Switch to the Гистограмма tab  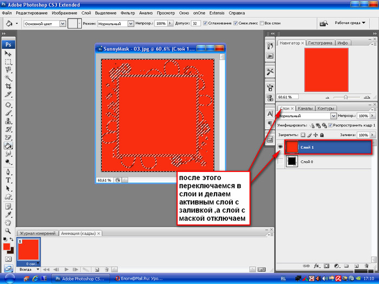click(321, 43)
